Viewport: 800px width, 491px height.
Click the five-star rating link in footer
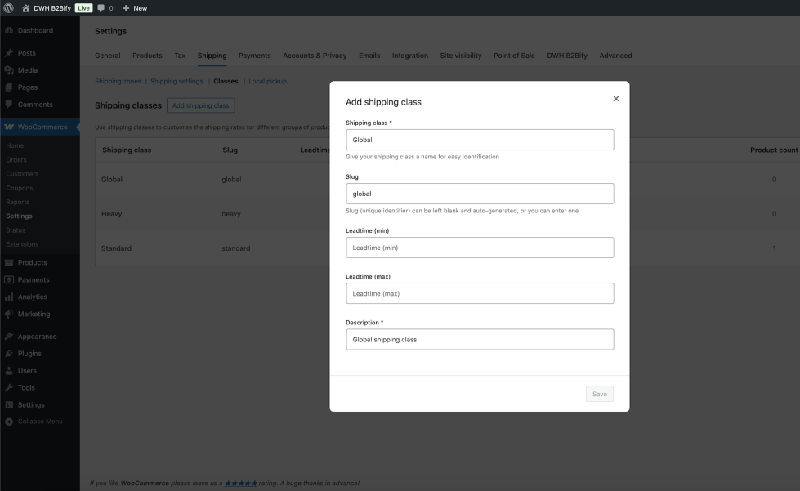[240, 484]
